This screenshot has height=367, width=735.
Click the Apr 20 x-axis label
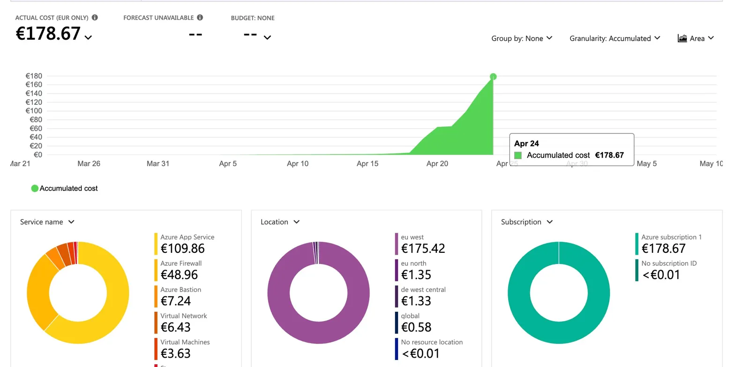pos(437,164)
